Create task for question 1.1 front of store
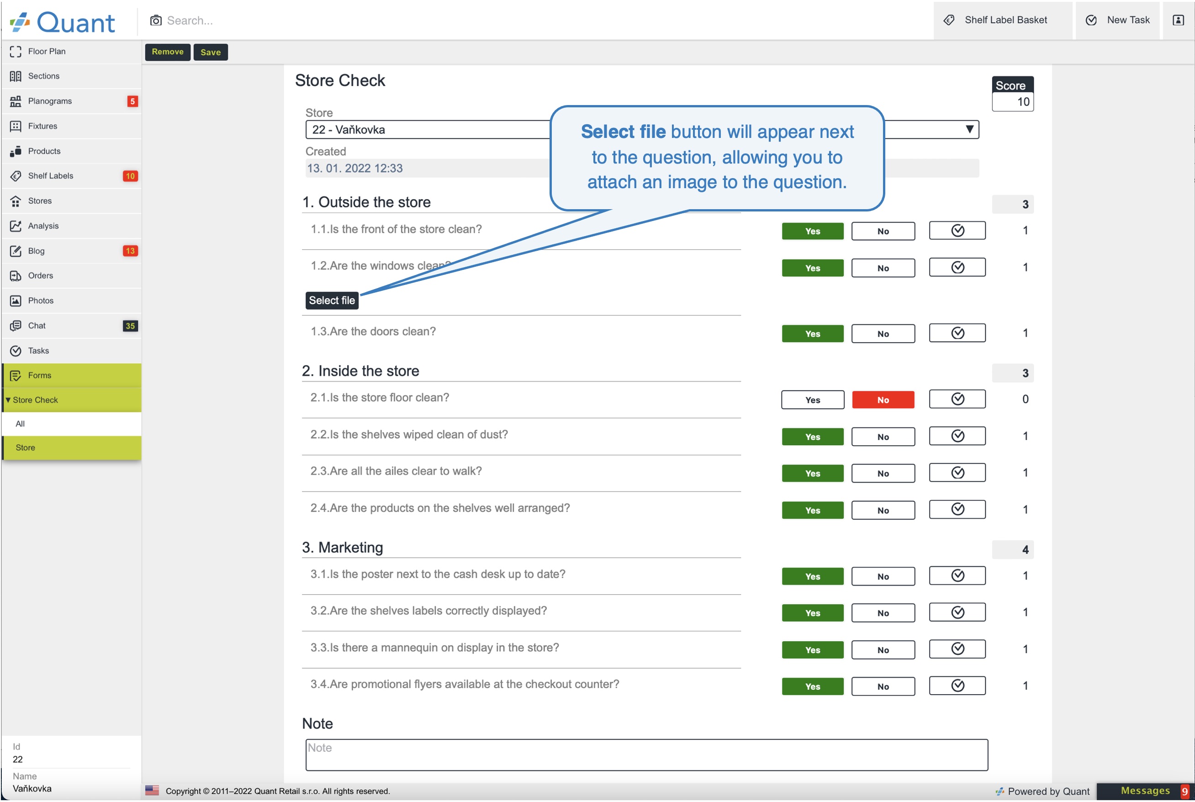 [957, 231]
